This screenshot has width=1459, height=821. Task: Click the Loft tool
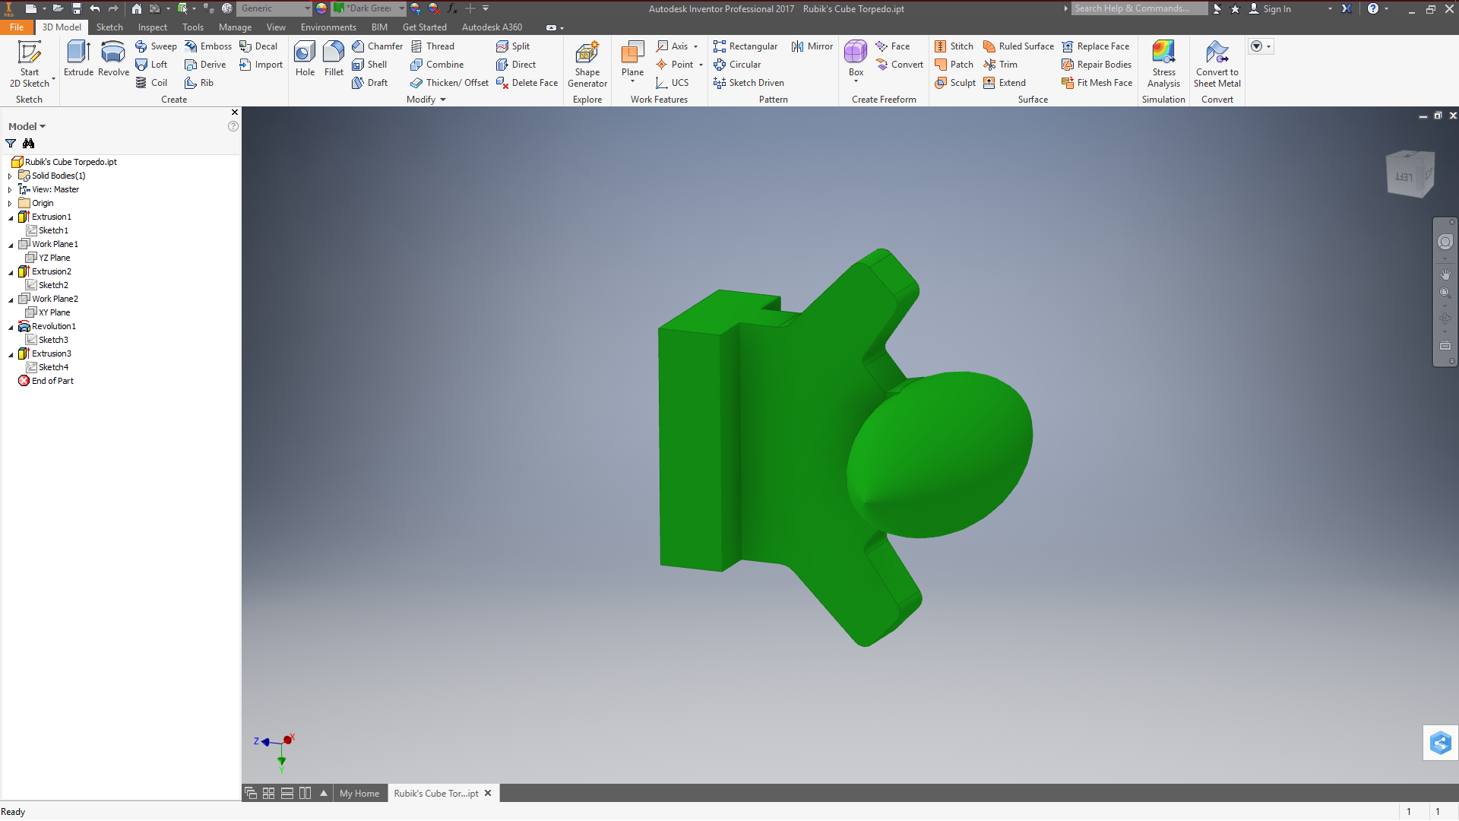pos(151,65)
